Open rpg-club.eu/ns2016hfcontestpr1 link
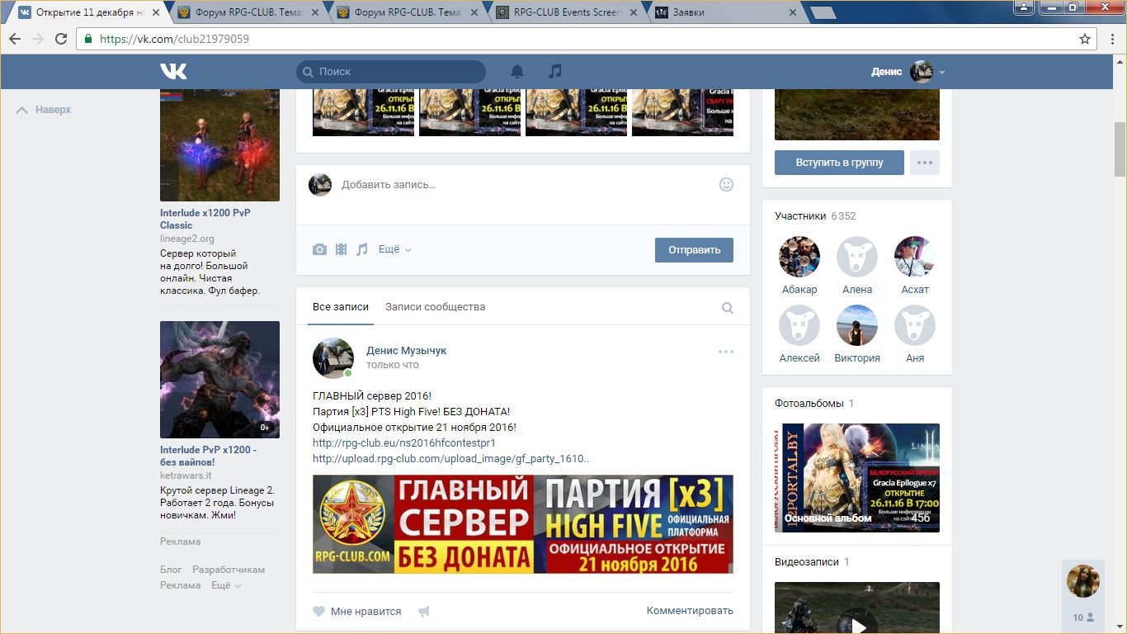The height and width of the screenshot is (634, 1127). coord(404,442)
